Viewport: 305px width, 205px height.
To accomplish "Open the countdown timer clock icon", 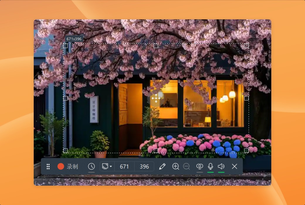I will coord(91,166).
